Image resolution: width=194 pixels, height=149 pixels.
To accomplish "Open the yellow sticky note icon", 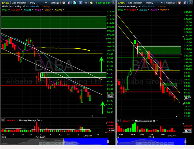I will (x=91, y=3).
